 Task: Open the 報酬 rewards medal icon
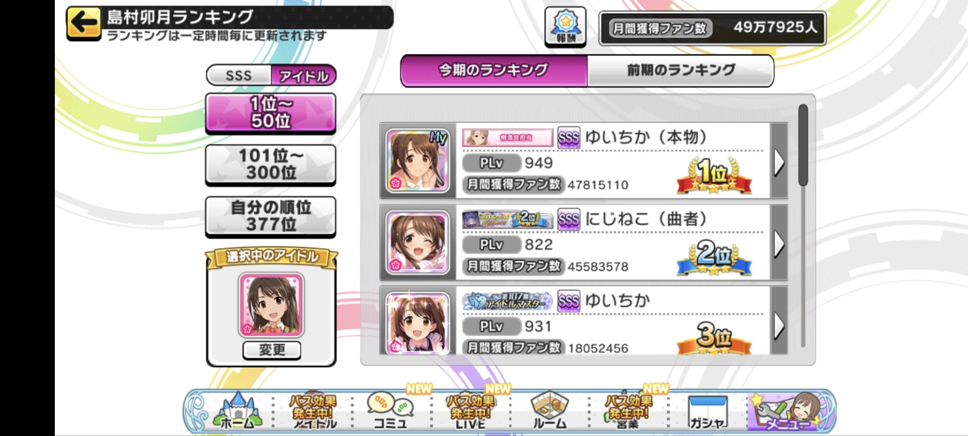pyautogui.click(x=565, y=27)
